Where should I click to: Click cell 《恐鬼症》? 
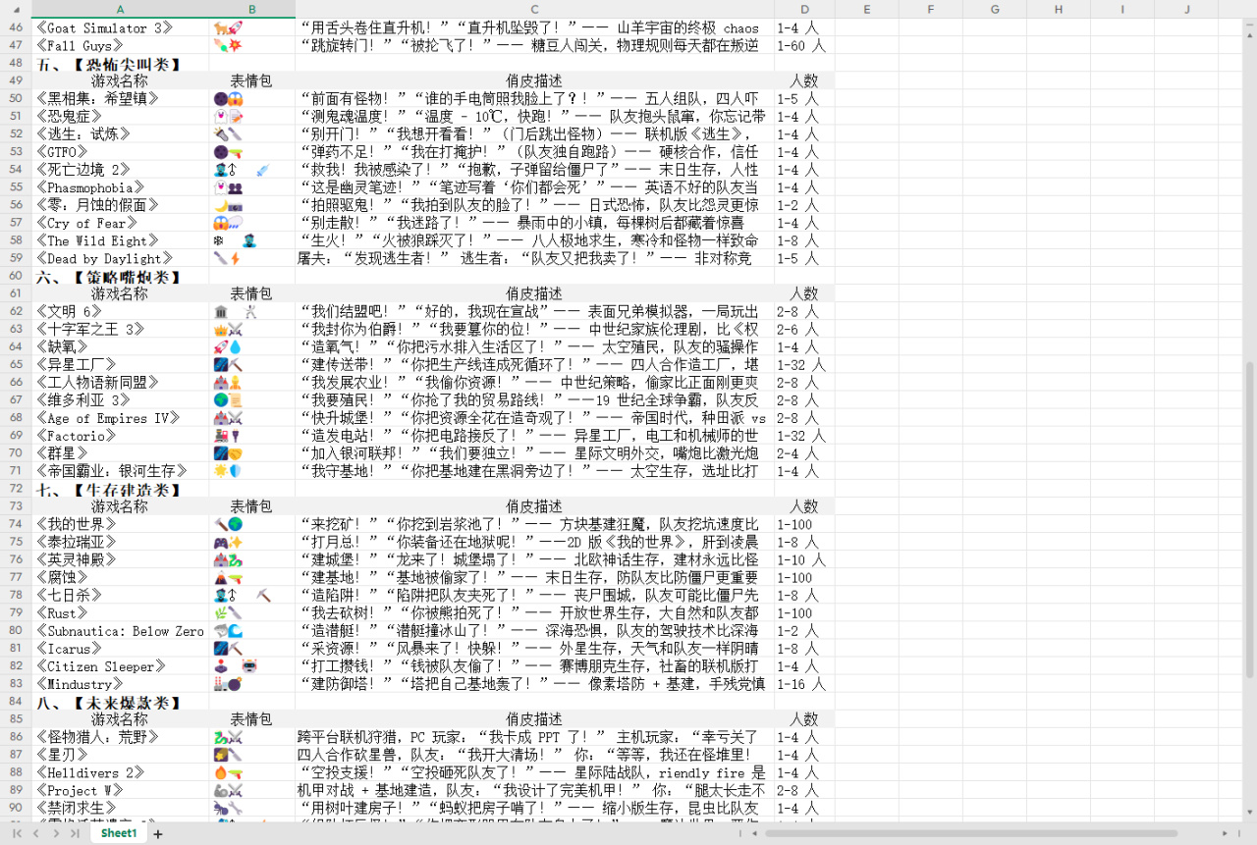click(x=120, y=116)
